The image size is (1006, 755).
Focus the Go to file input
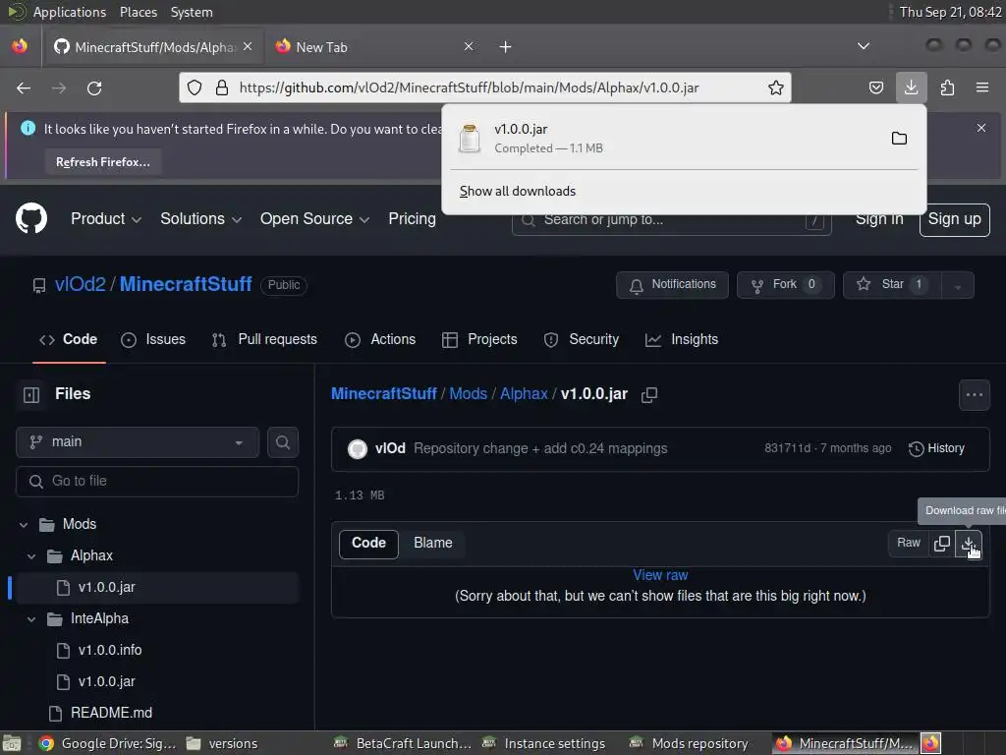pos(157,482)
